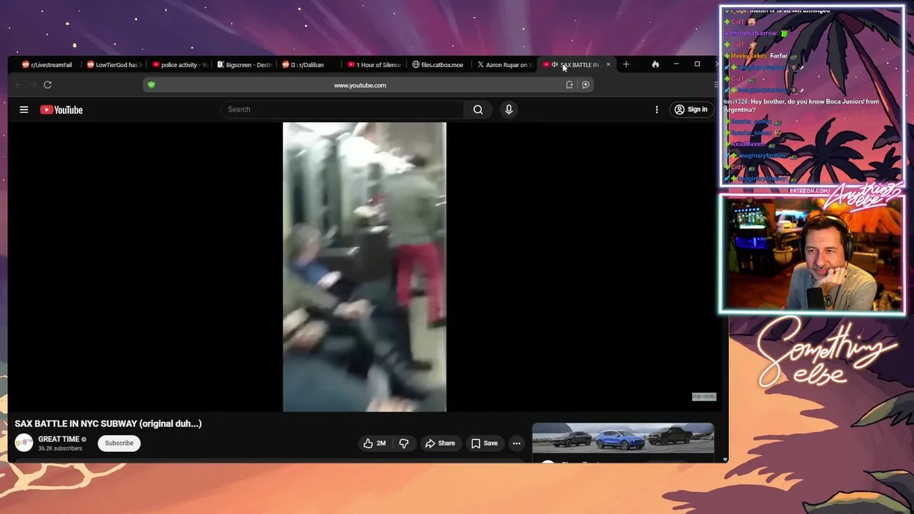Image resolution: width=914 pixels, height=514 pixels.
Task: Click the browser page vertical scrollbar arrow
Action: (x=725, y=459)
